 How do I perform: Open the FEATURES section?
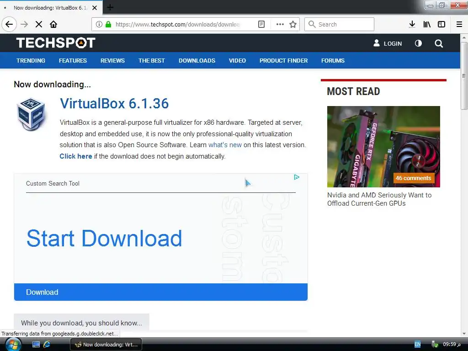click(x=73, y=61)
